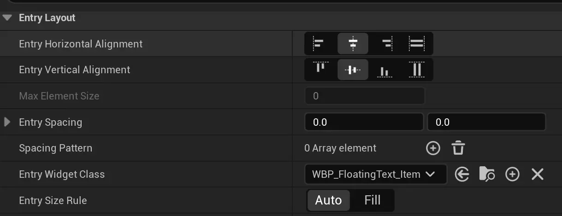562x216 pixels.
Task: Click the first Entry Spacing value field
Action: point(363,122)
